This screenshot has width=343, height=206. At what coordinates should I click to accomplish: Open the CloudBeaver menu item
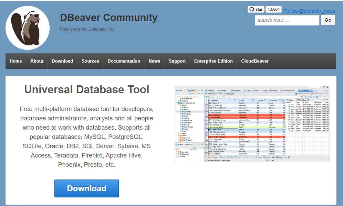pyautogui.click(x=255, y=61)
